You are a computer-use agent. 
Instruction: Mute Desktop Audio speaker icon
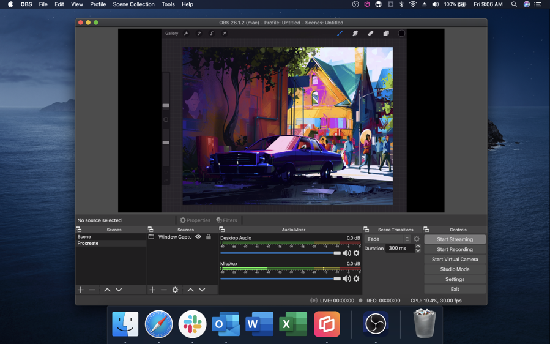click(346, 253)
